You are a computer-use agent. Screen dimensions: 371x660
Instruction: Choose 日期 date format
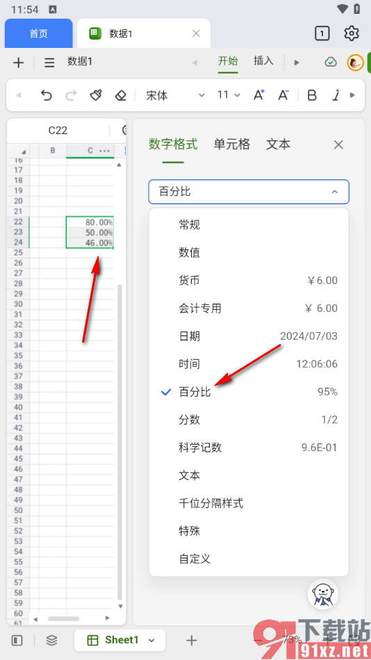[249, 336]
